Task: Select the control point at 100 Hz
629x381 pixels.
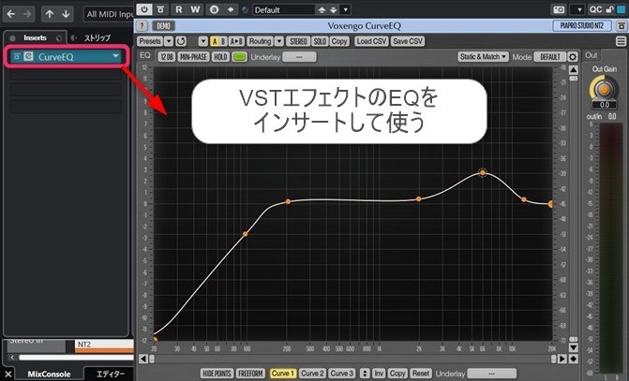Action: click(245, 234)
